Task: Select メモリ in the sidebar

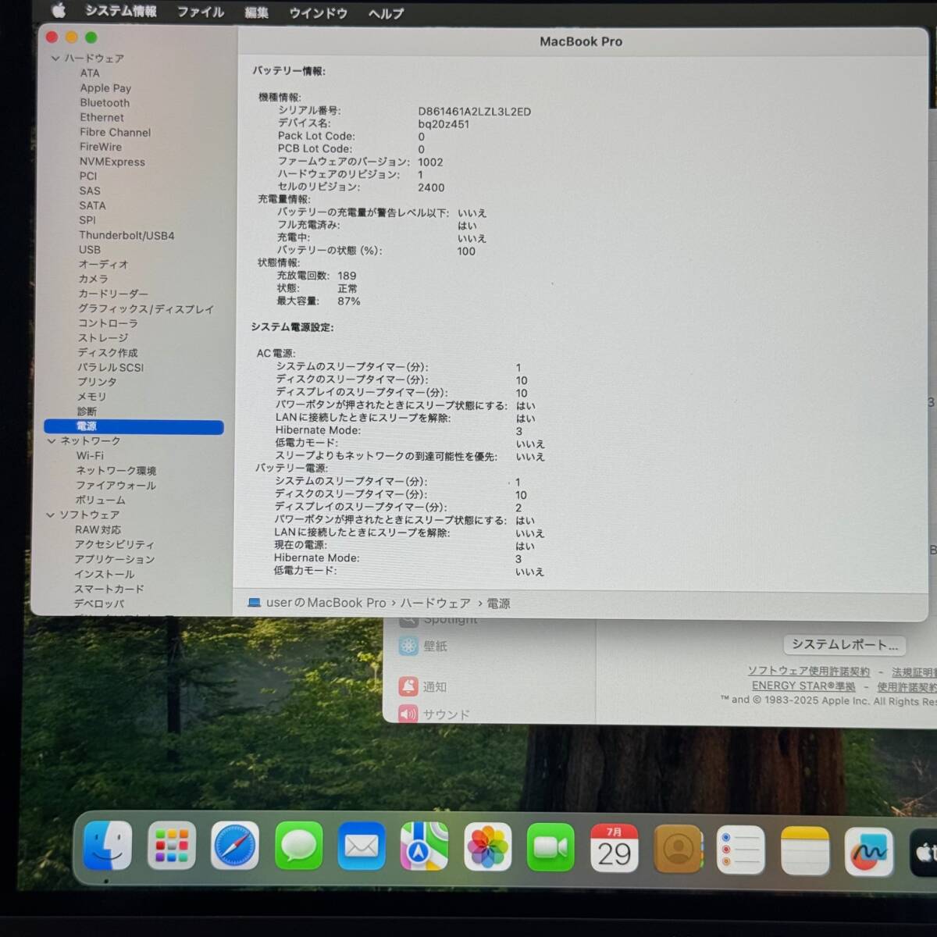Action: [x=91, y=397]
